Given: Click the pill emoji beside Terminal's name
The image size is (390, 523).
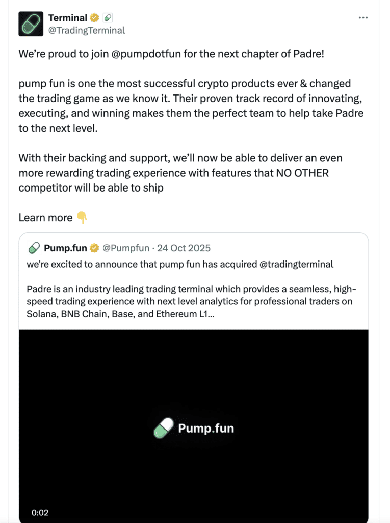Looking at the screenshot, I should (108, 17).
